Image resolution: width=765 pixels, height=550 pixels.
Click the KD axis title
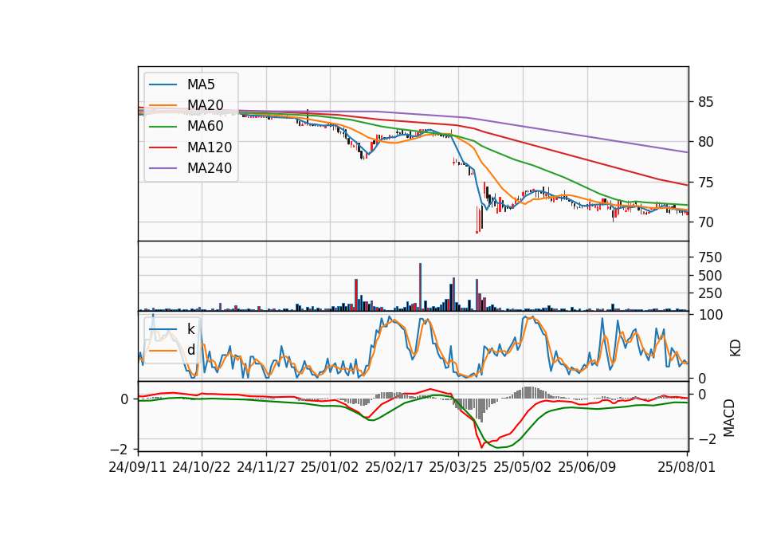coord(736,348)
